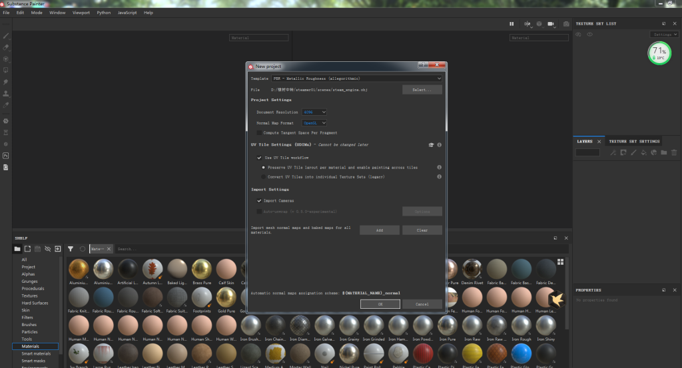
Task: Enable Compute Tangent Space Per Fragment
Action: 260,132
